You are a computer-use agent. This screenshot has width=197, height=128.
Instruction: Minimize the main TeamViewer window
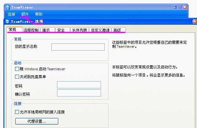click(x=175, y=7)
